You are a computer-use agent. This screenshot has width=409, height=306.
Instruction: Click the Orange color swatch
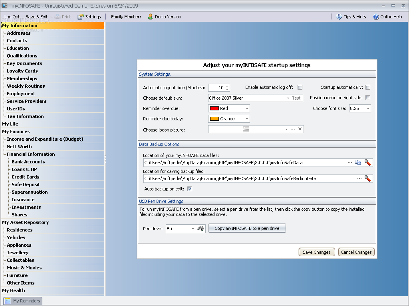(214, 119)
